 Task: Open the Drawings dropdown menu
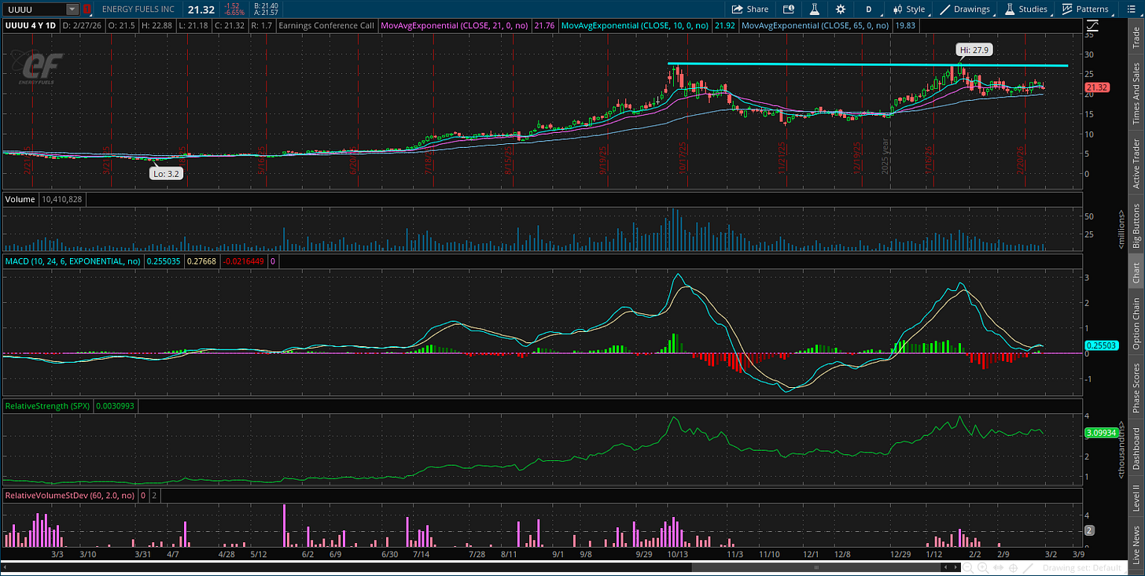pos(966,9)
